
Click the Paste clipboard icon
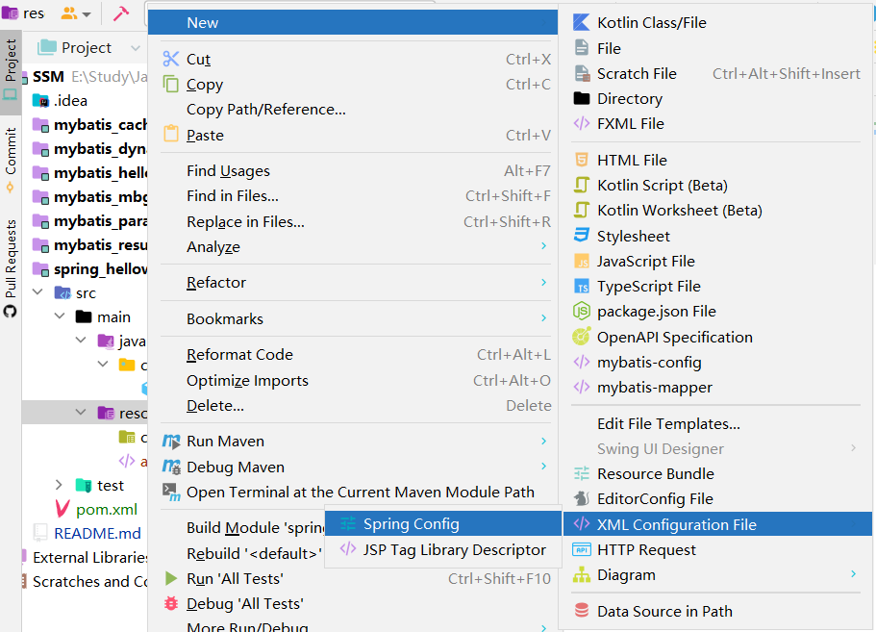(171, 134)
